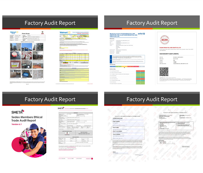This screenshot has height=173, width=203.
Task: Click the Walmart logo on capability audit page
Action: (x=65, y=32)
